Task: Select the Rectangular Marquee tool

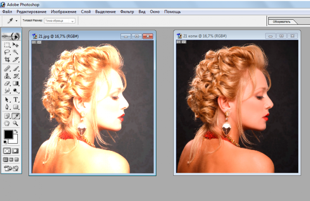Action: coord(7,45)
